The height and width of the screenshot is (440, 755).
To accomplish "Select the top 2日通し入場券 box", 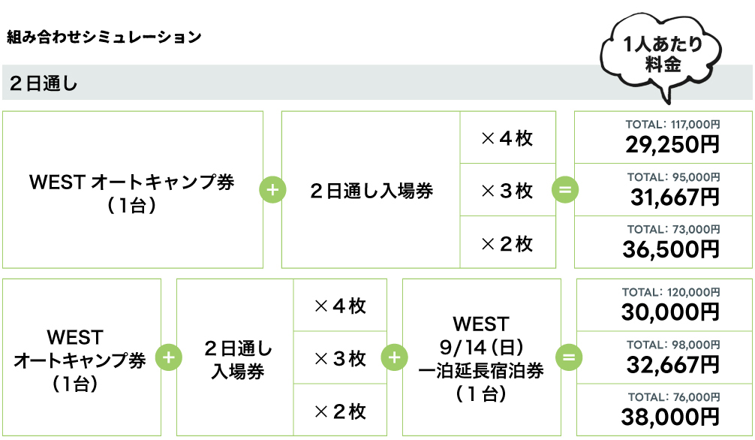I will (x=371, y=190).
